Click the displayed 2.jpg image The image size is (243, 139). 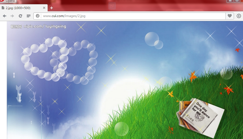125,80
